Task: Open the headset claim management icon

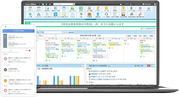Action: [x=106, y=15]
